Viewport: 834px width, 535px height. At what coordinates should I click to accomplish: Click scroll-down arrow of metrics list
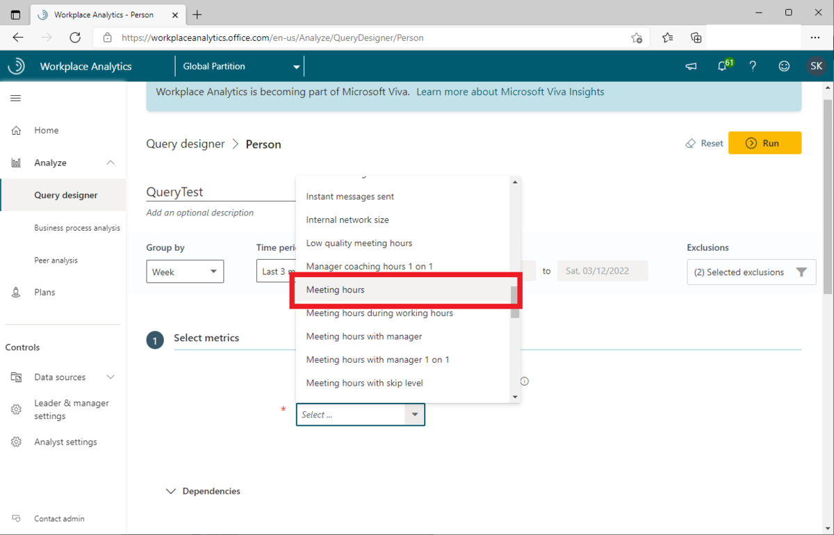(x=515, y=397)
